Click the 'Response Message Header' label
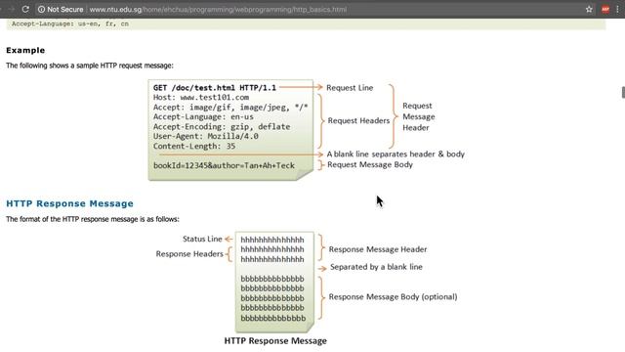Image resolution: width=625 pixels, height=352 pixels. tap(378, 249)
